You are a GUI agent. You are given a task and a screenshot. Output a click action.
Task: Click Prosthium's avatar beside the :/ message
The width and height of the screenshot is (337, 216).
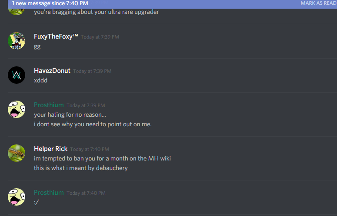click(x=17, y=197)
